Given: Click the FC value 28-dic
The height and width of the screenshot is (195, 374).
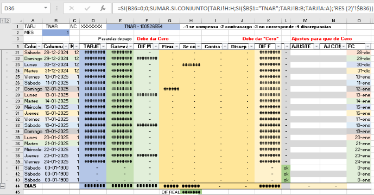Looking at the screenshot, I should click(359, 53).
